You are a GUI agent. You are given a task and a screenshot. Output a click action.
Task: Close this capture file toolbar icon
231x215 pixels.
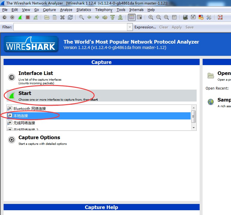click(62, 17)
